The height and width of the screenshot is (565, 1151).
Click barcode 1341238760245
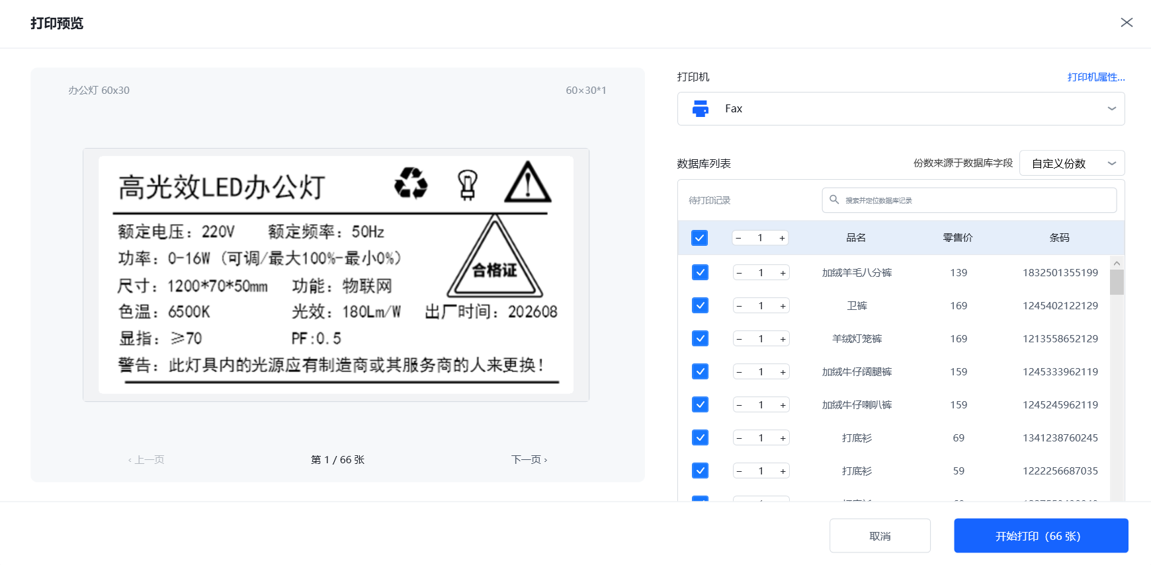(x=1060, y=438)
